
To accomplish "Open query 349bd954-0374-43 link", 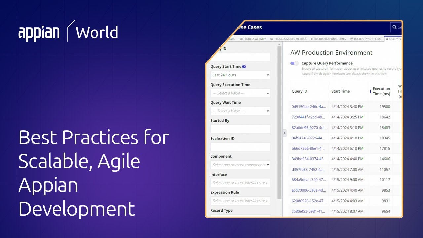I will (309, 159).
